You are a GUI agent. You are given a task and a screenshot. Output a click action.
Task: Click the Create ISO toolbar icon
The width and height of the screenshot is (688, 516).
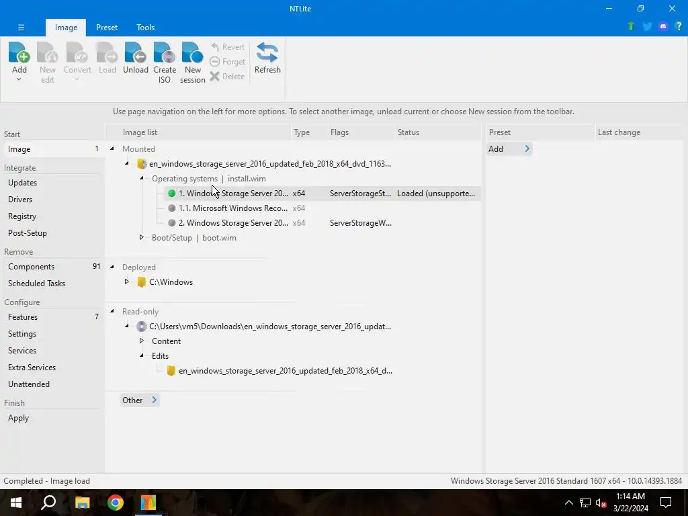pos(165,52)
